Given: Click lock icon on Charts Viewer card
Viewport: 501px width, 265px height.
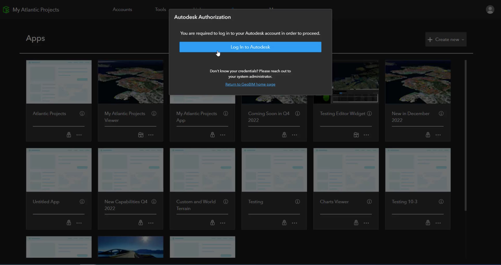Looking at the screenshot, I should tap(356, 223).
